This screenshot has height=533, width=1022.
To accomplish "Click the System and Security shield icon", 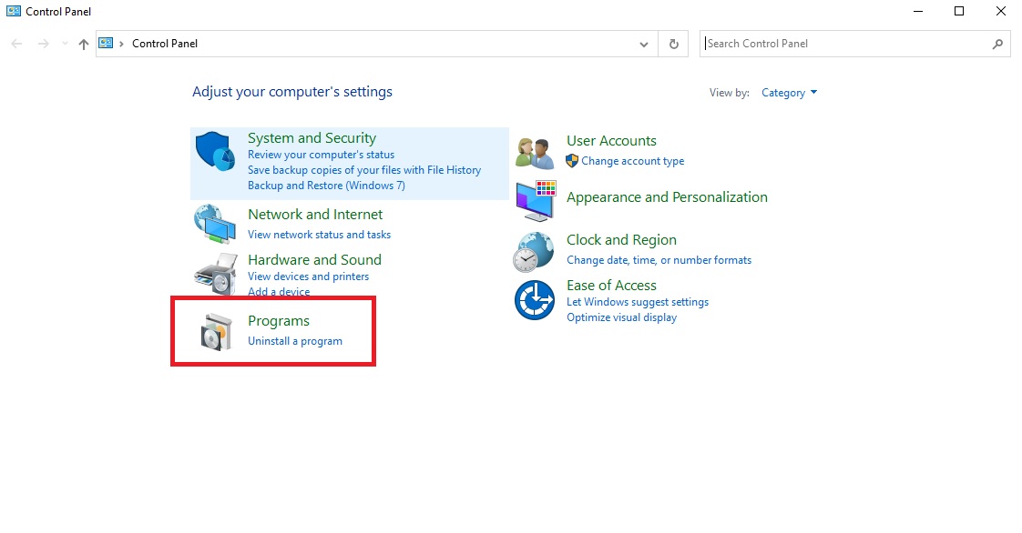I will coord(215,150).
